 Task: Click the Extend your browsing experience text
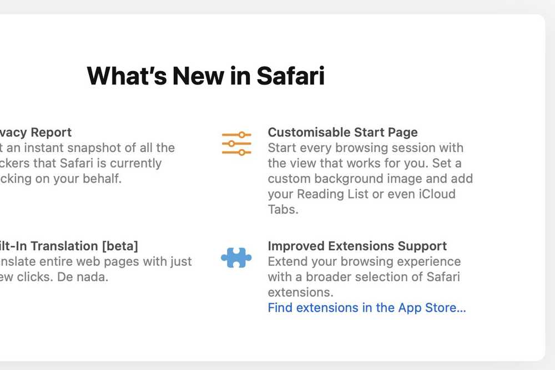[x=364, y=277]
